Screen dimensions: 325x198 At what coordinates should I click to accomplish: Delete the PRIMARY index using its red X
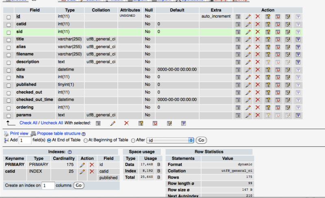[92, 165]
